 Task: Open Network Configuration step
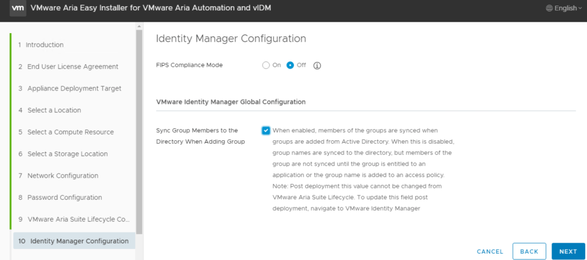tap(63, 175)
